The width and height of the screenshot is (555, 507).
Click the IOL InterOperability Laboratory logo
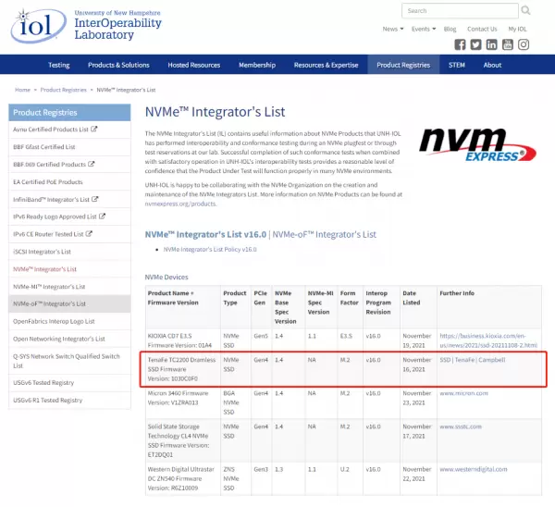74,25
